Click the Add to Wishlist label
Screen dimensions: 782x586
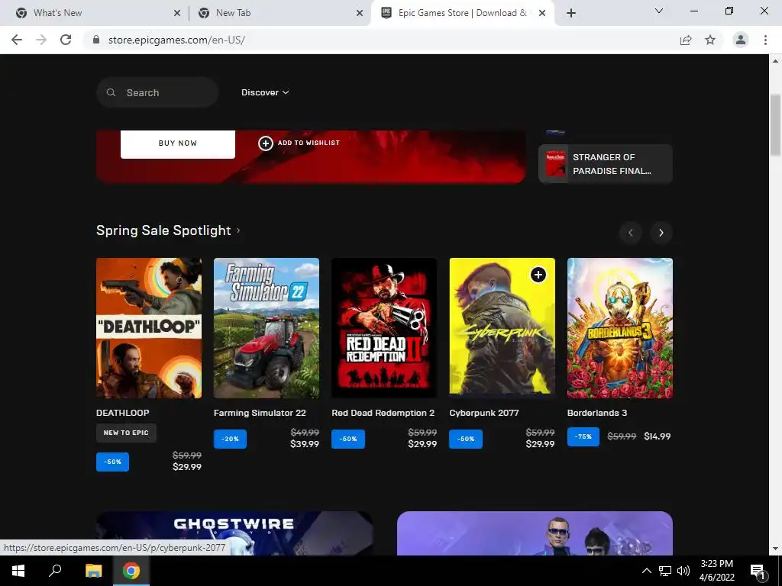(309, 143)
